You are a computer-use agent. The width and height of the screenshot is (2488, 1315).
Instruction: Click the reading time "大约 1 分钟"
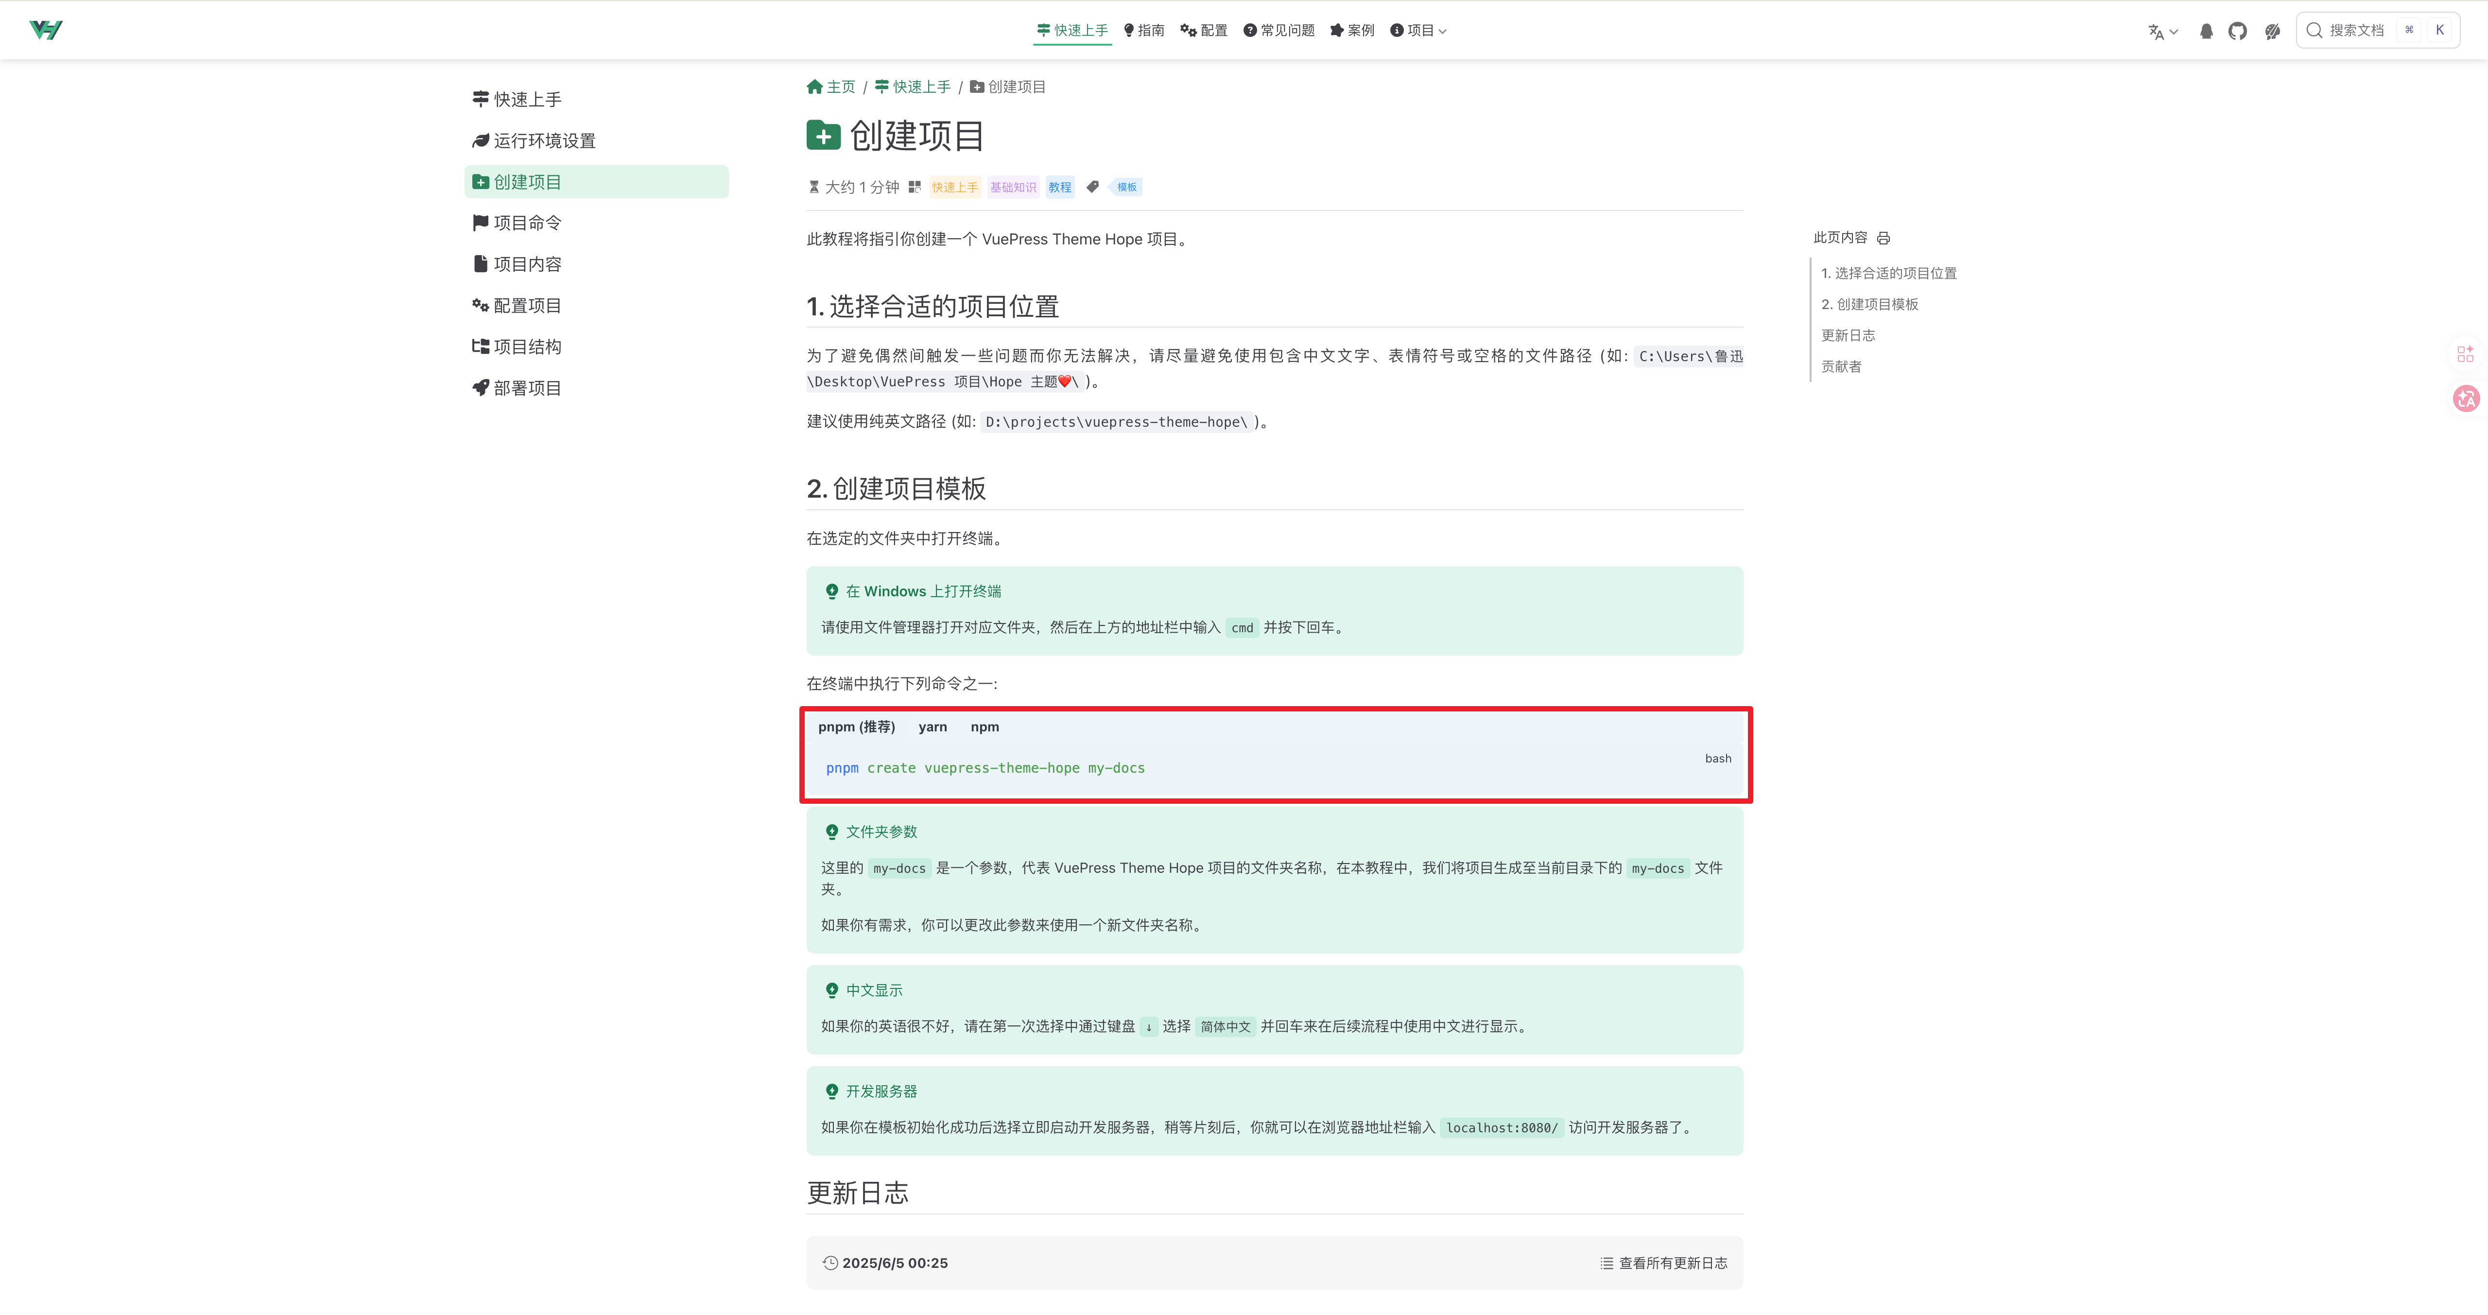pyautogui.click(x=862, y=188)
